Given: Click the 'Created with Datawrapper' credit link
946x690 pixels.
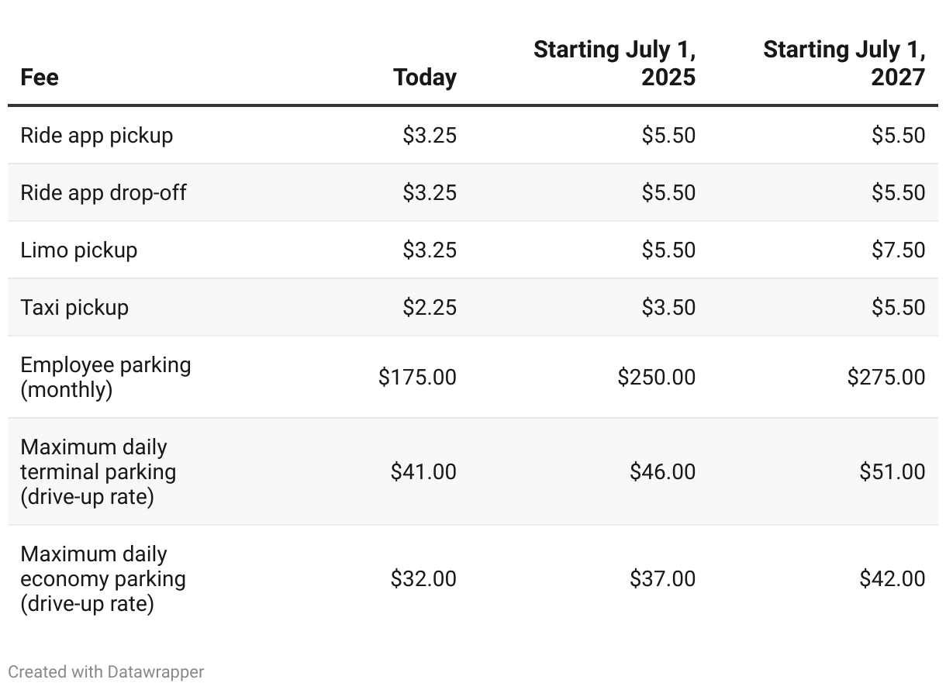Looking at the screenshot, I should [x=106, y=671].
